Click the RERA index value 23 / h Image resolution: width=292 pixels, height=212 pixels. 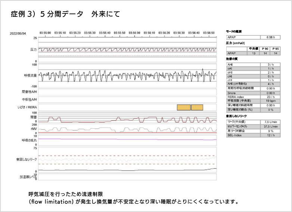(270, 97)
